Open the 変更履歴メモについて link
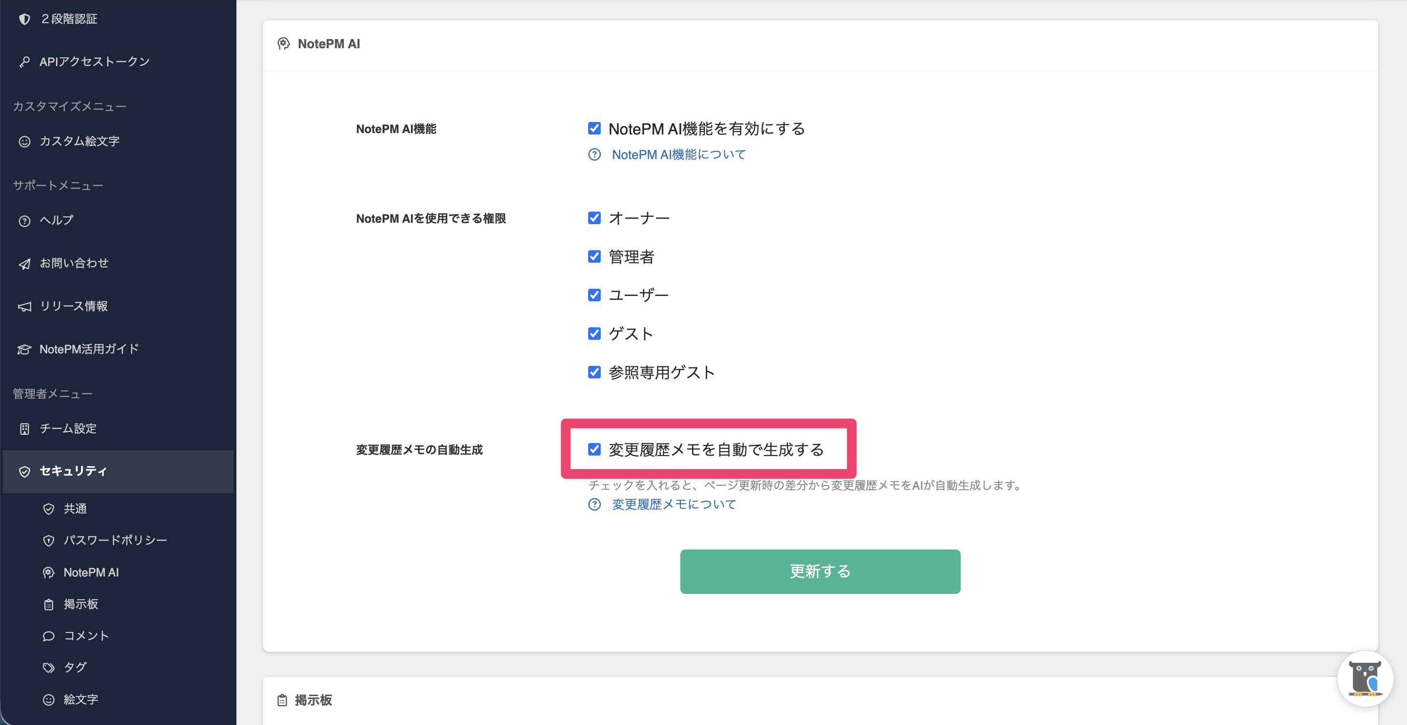Image resolution: width=1407 pixels, height=725 pixels. pyautogui.click(x=674, y=505)
